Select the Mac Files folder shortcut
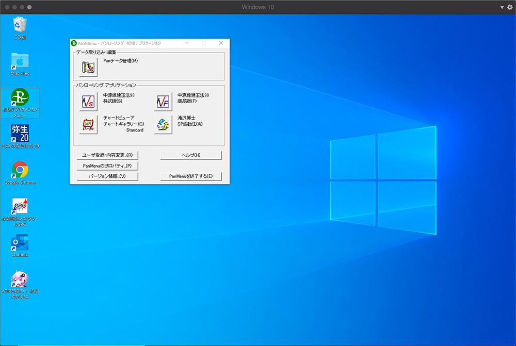 pyautogui.click(x=20, y=61)
